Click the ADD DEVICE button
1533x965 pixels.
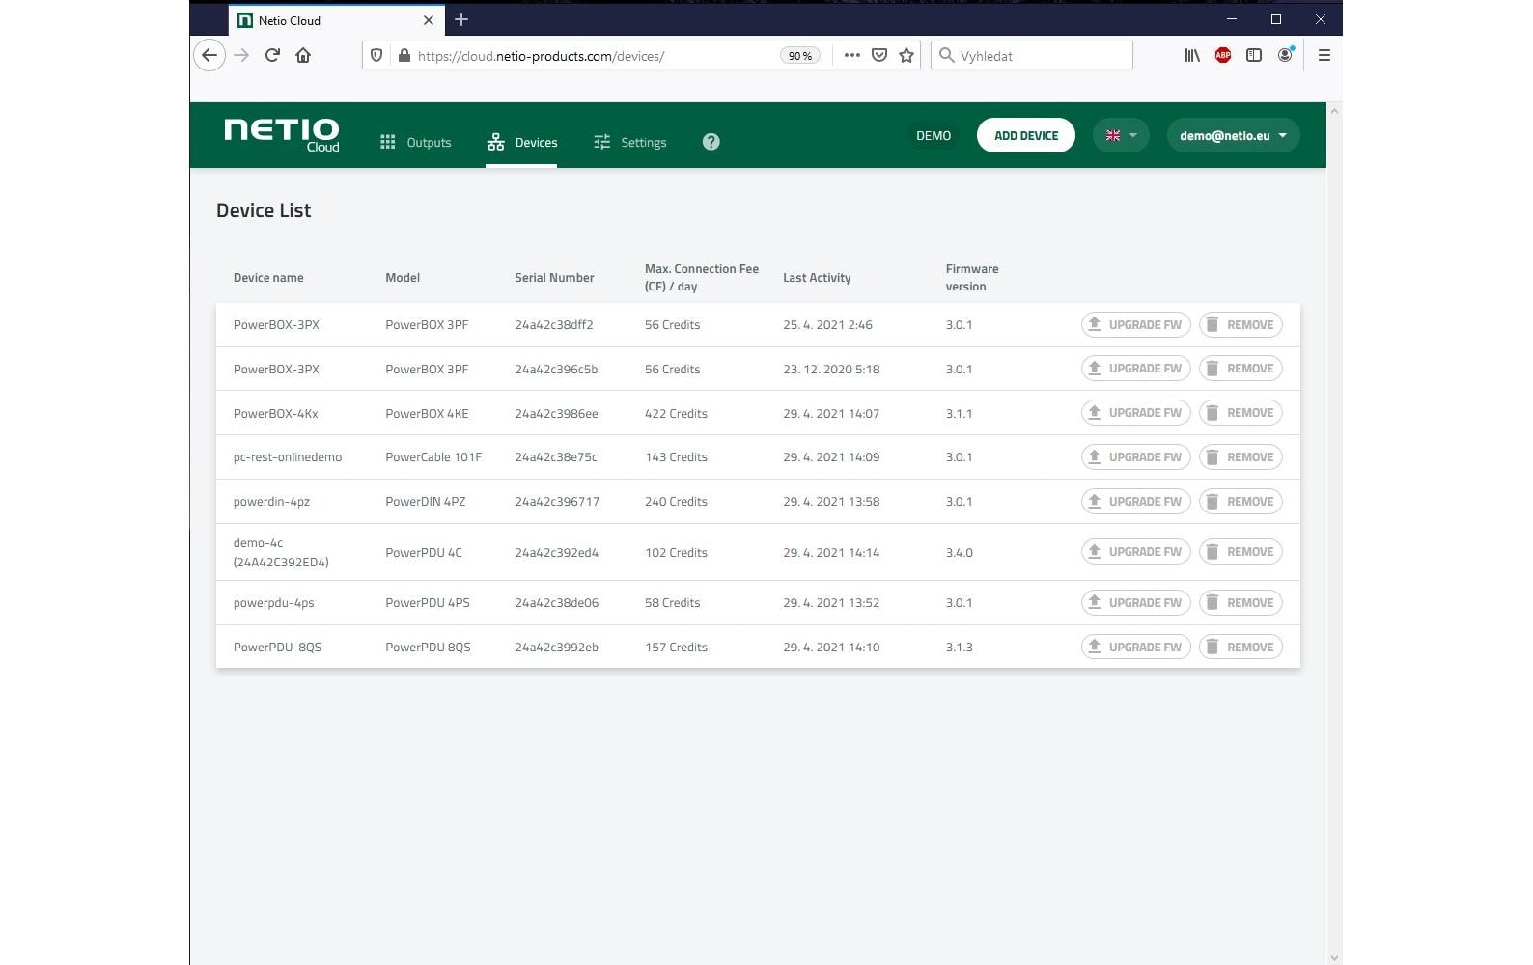(x=1026, y=135)
